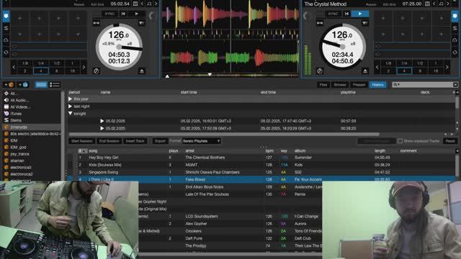Image resolution: width=461 pixels, height=259 pixels.
Task: Click the right deck tempo reset icon
Action: (365, 23)
